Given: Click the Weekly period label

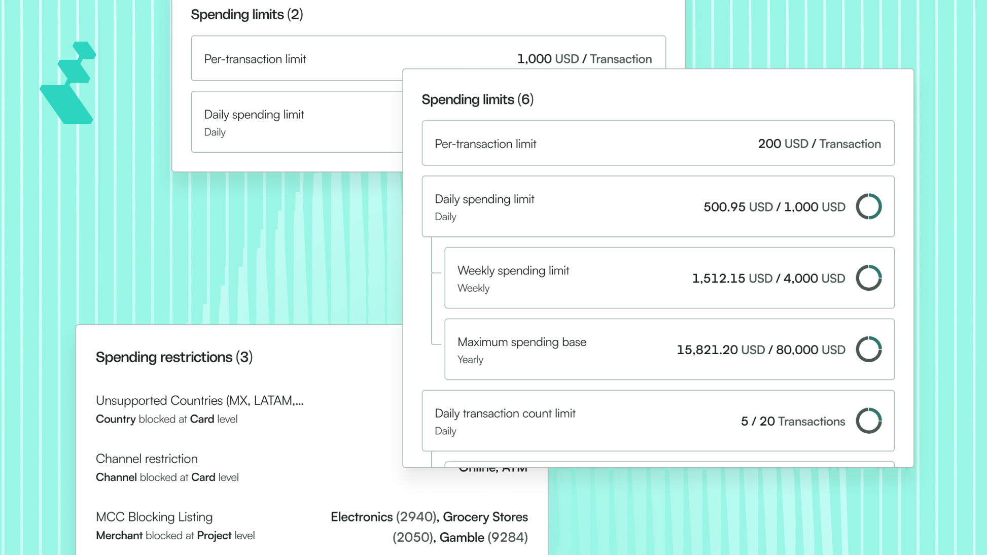Looking at the screenshot, I should tap(474, 288).
